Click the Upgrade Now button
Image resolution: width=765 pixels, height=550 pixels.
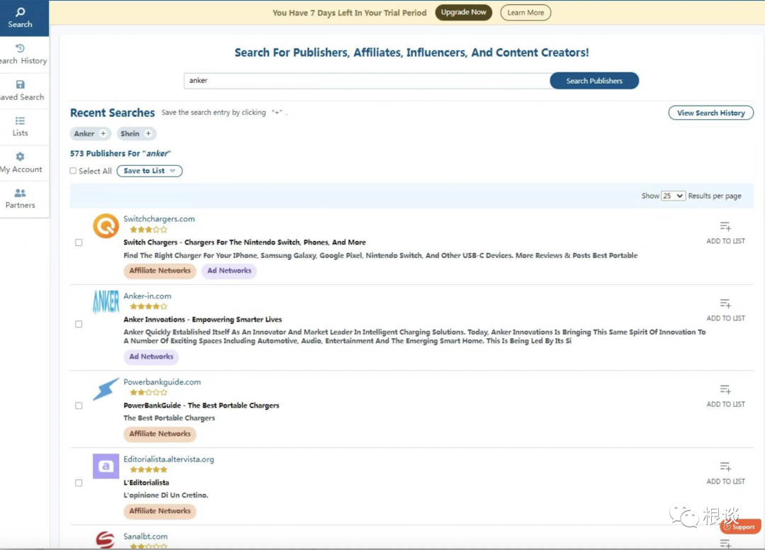pyautogui.click(x=463, y=12)
